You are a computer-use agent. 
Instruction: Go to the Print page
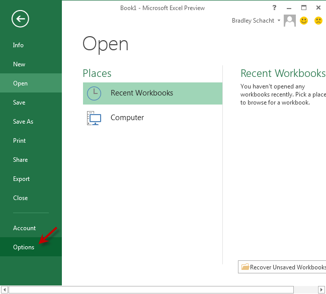[x=31, y=141]
